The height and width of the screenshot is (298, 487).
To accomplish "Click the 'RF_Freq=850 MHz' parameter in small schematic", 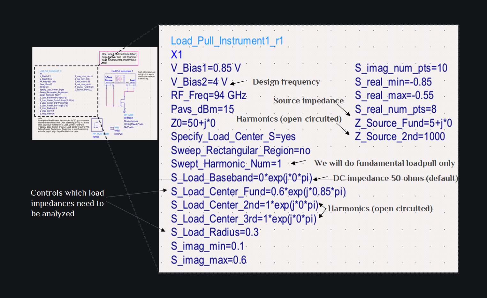I will tap(48, 82).
